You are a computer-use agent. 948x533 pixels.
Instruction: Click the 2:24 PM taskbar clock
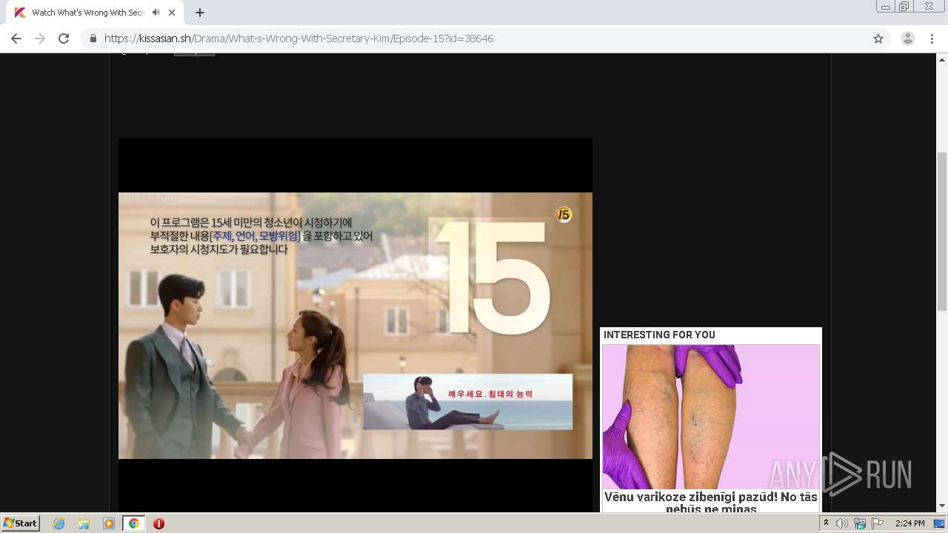909,523
